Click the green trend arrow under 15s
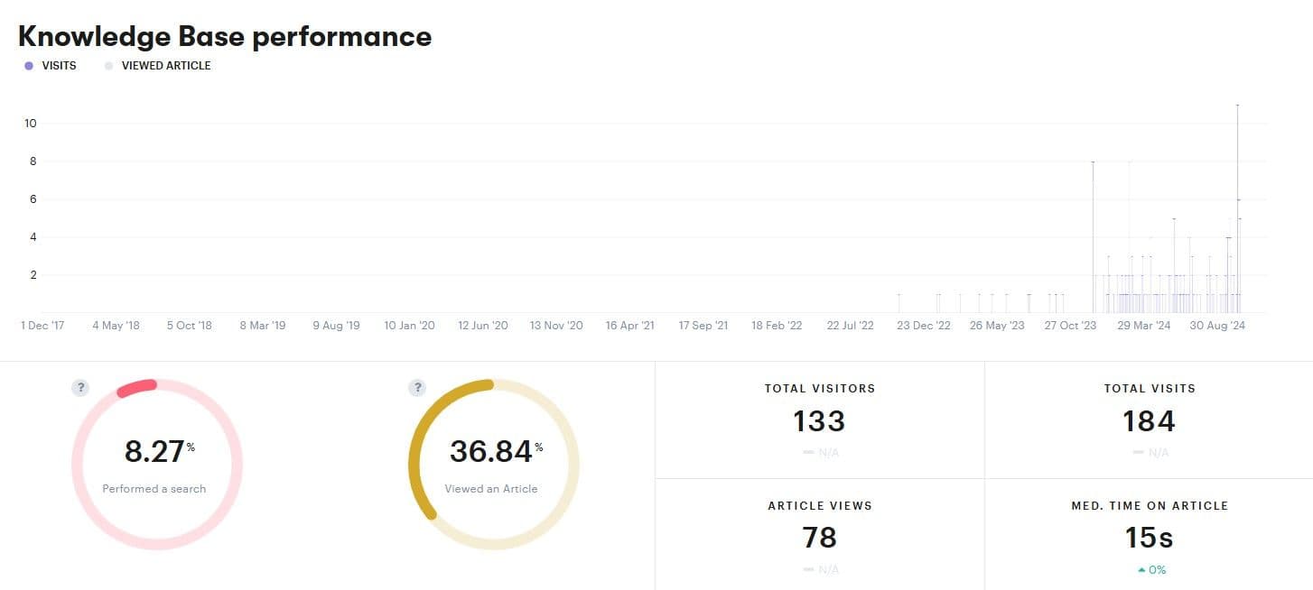Viewport: 1313px width, 590px height. (x=1141, y=569)
